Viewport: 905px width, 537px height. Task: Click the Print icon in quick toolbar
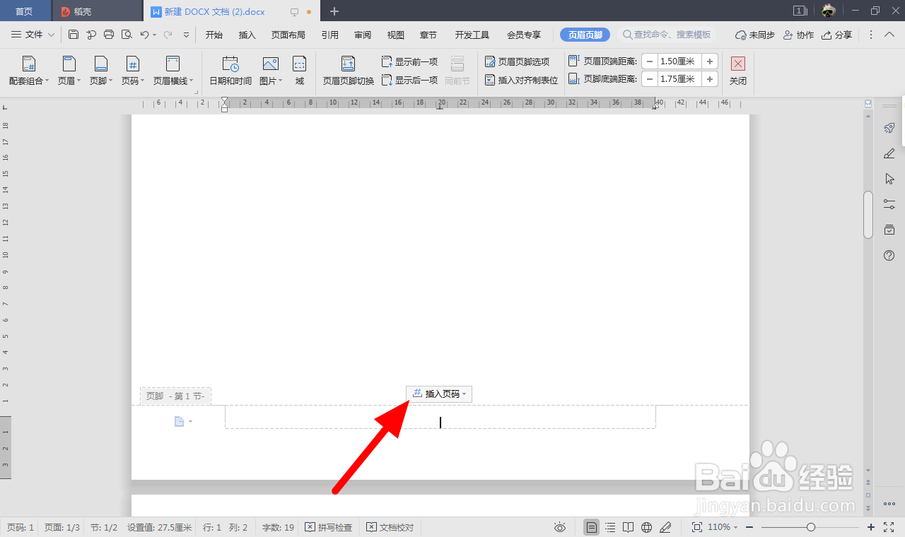[109, 35]
